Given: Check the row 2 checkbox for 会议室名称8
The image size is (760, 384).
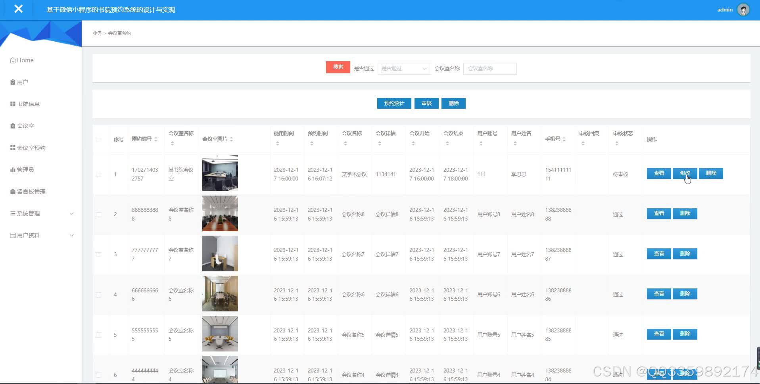Looking at the screenshot, I should (98, 214).
